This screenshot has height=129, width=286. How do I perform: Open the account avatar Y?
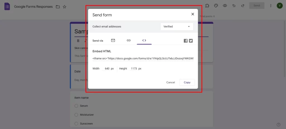click(280, 6)
